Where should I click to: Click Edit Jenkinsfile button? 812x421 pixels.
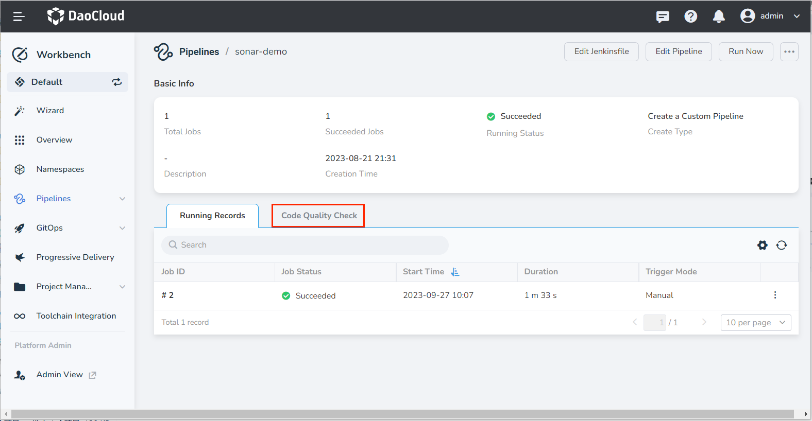(601, 51)
